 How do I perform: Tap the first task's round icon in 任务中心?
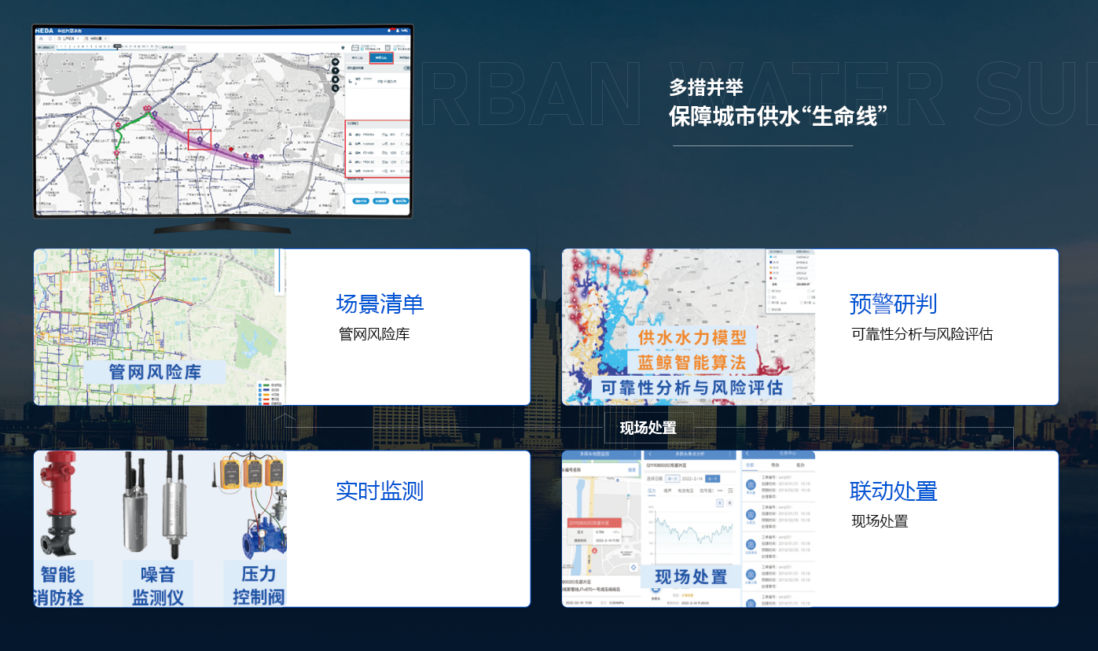pos(751,484)
